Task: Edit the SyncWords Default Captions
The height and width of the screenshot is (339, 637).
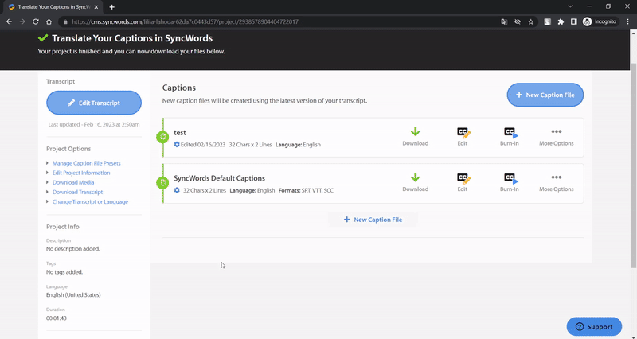Action: point(463,182)
